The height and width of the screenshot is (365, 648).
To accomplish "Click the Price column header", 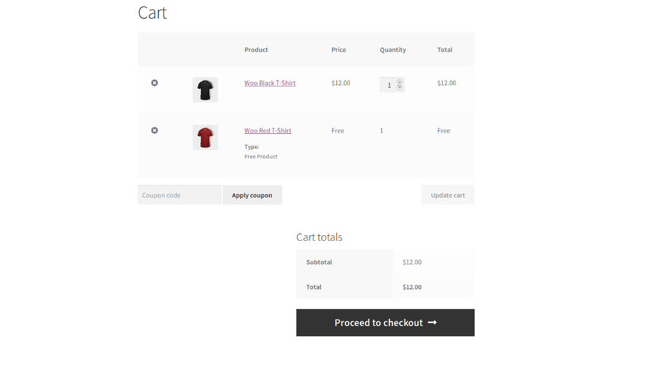I will (x=338, y=50).
